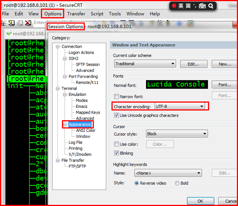238x206 pixels.
Task: Open the Highlight keywords Name dropdown
Action: click(168, 173)
